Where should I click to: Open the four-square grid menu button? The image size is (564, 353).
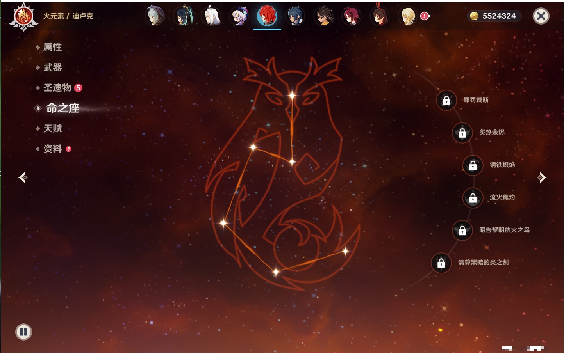point(24,332)
